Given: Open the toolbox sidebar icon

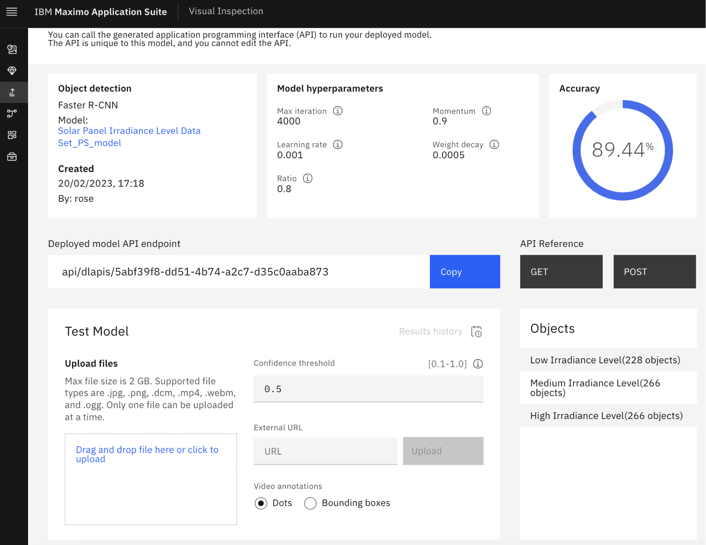Looking at the screenshot, I should 12,157.
